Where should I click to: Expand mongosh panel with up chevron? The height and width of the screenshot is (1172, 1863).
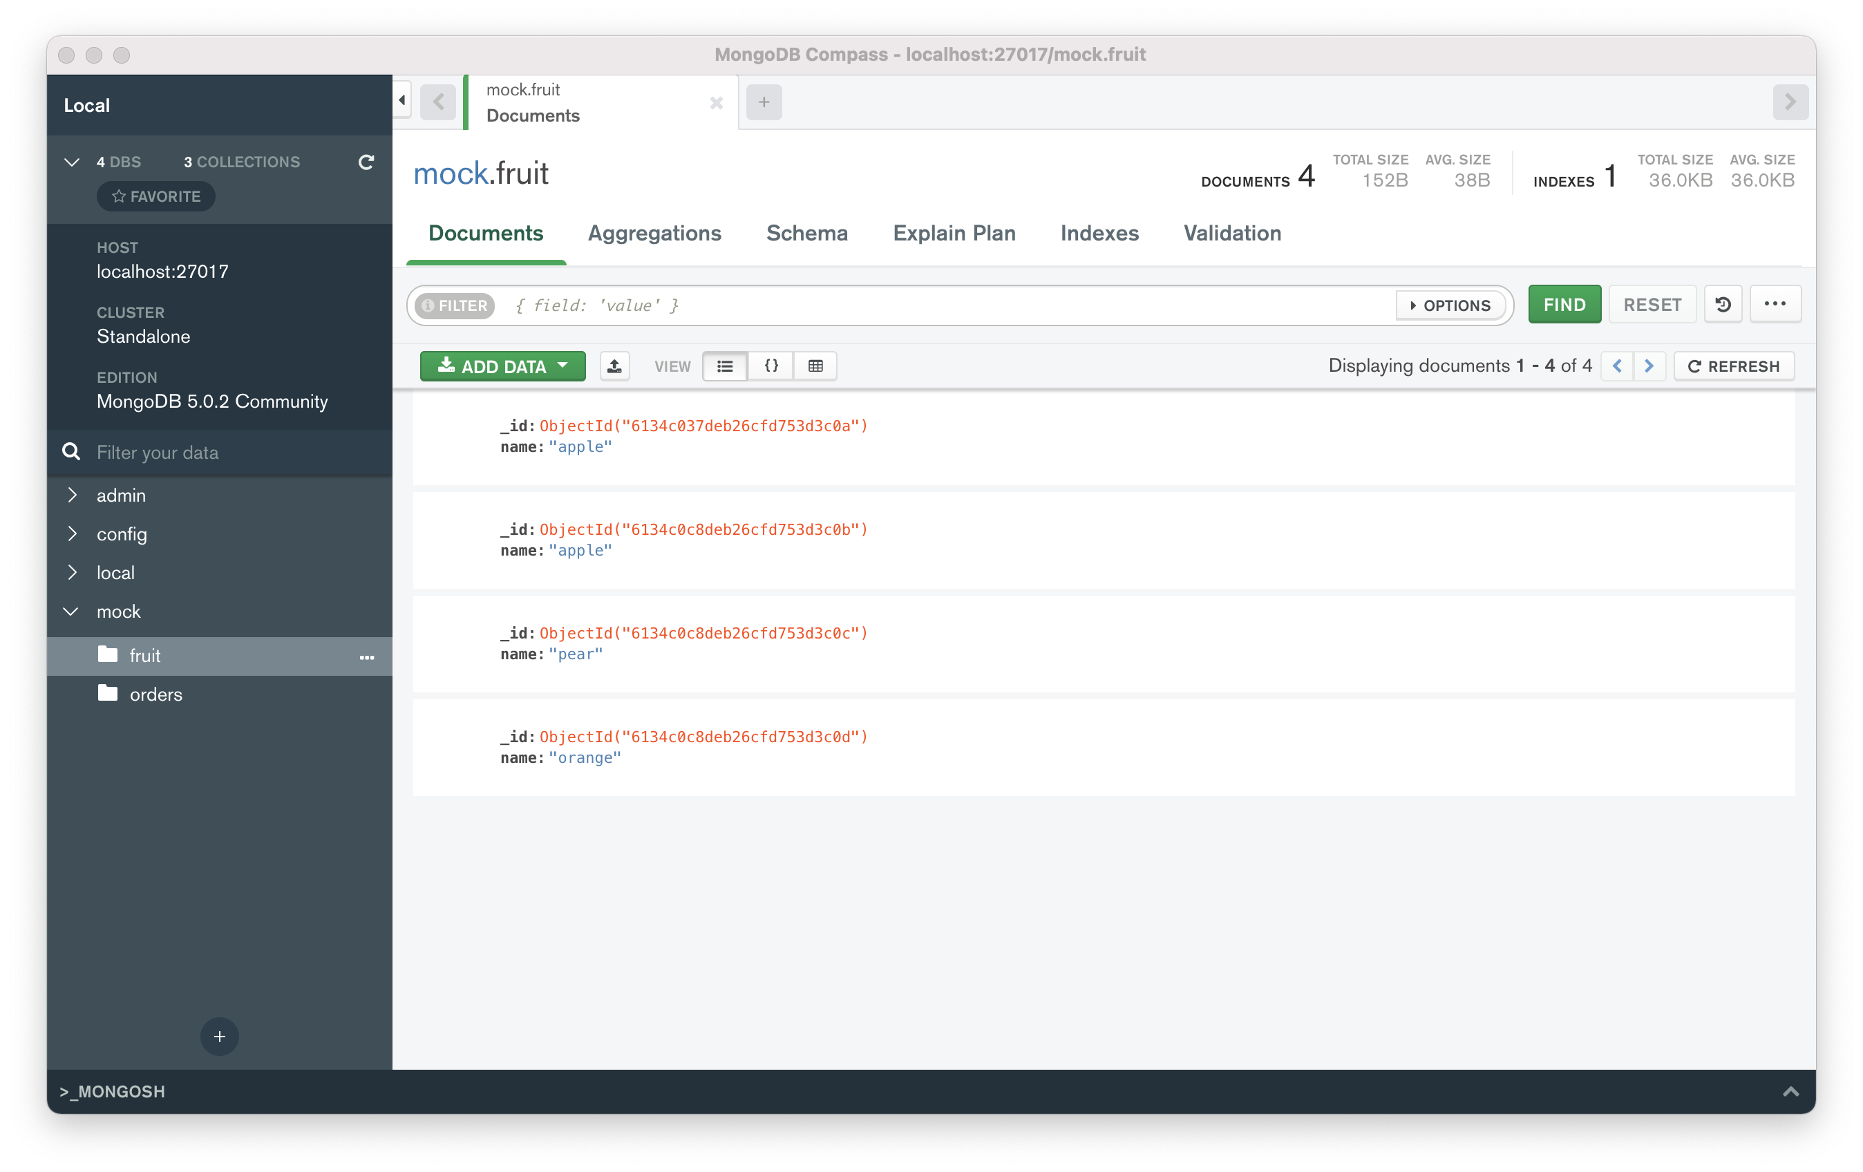tap(1790, 1092)
